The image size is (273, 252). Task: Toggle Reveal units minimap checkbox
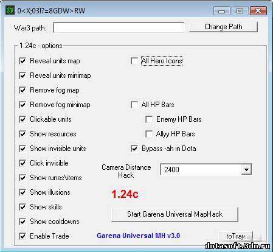pyautogui.click(x=22, y=75)
